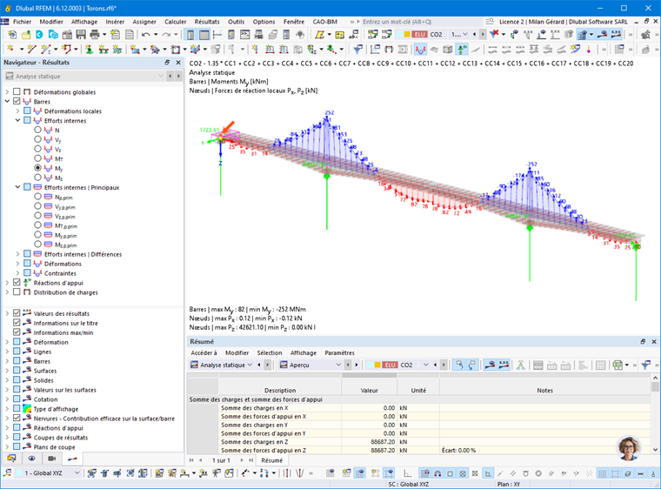
Task: Toggle the navigator panel view icon
Action: pos(190,35)
